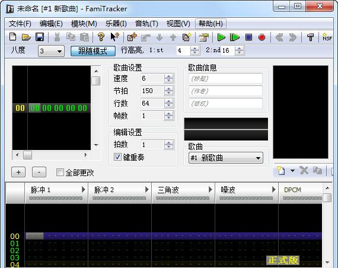
Task: Add a new frame with the toolbar icon
Action: 132,37
